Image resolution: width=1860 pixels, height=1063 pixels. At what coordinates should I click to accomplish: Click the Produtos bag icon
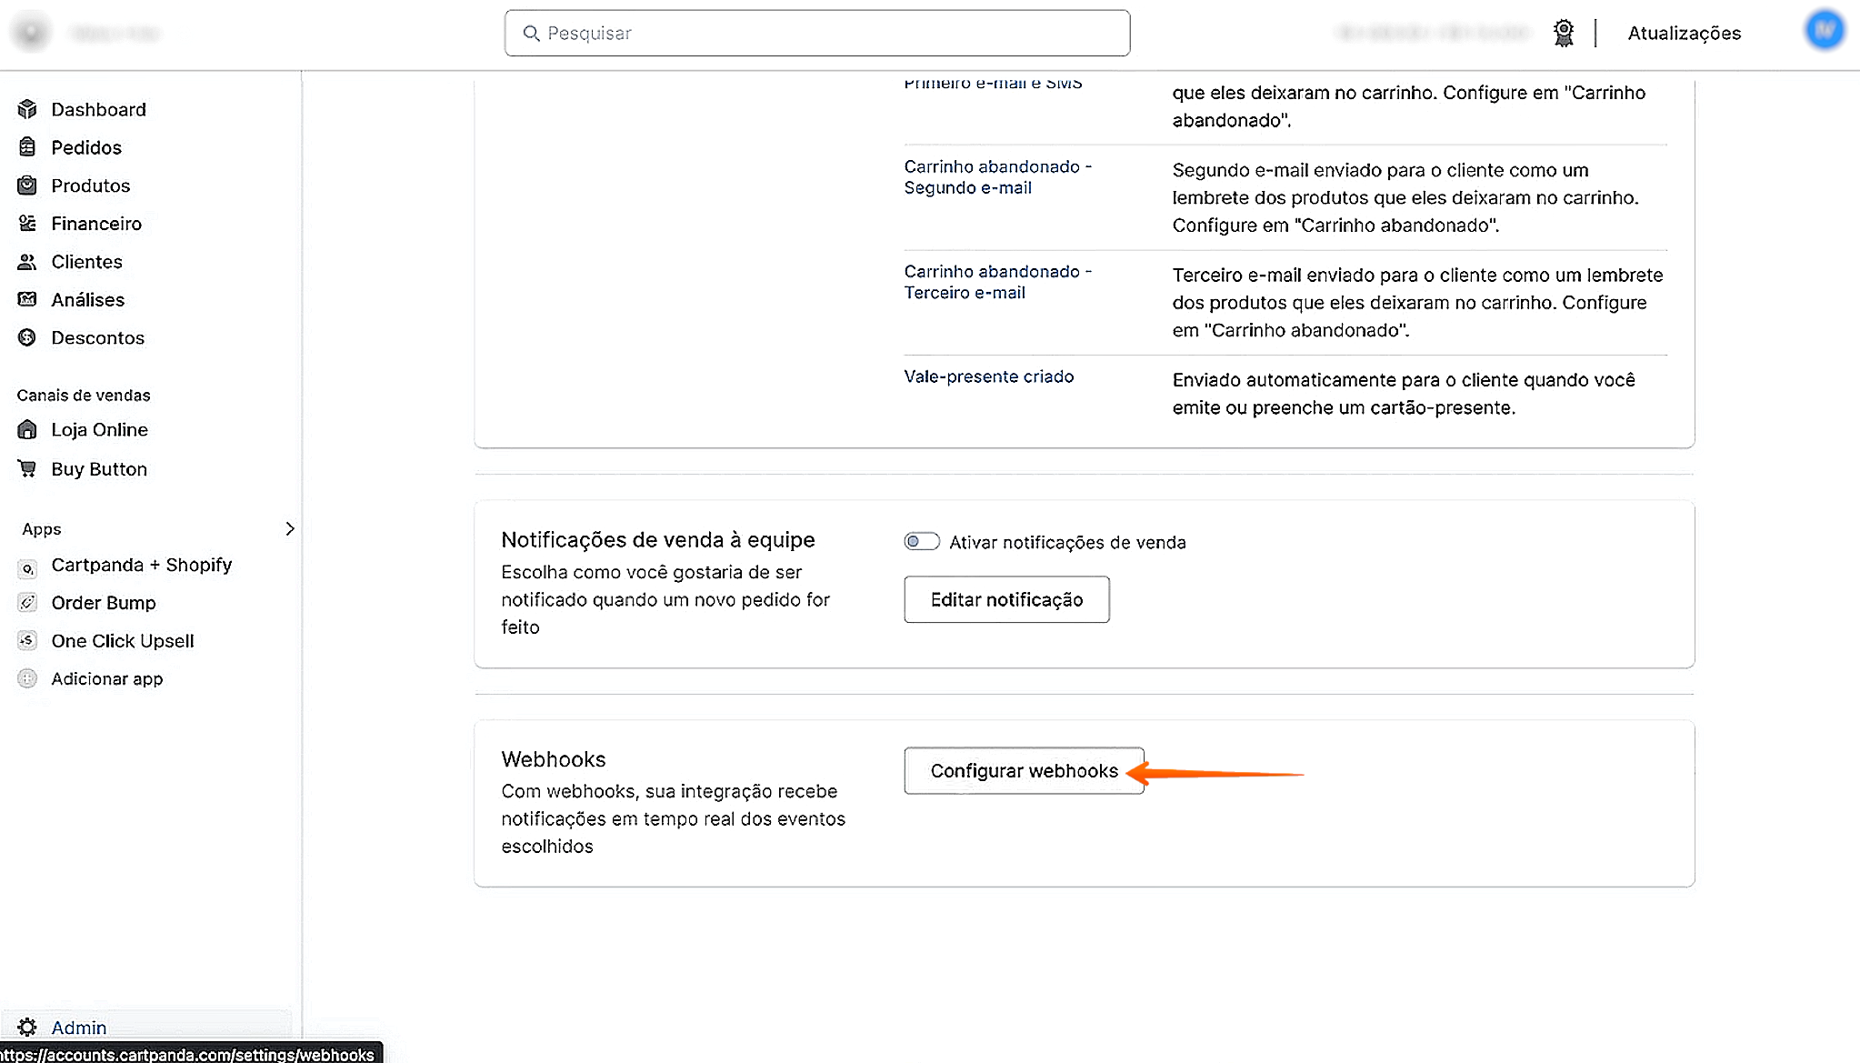pos(27,186)
